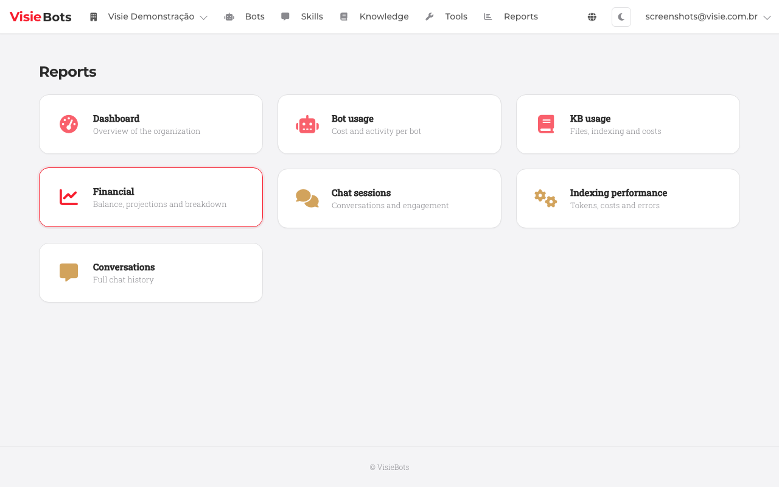Open the Indexing performance report title

coord(618,193)
